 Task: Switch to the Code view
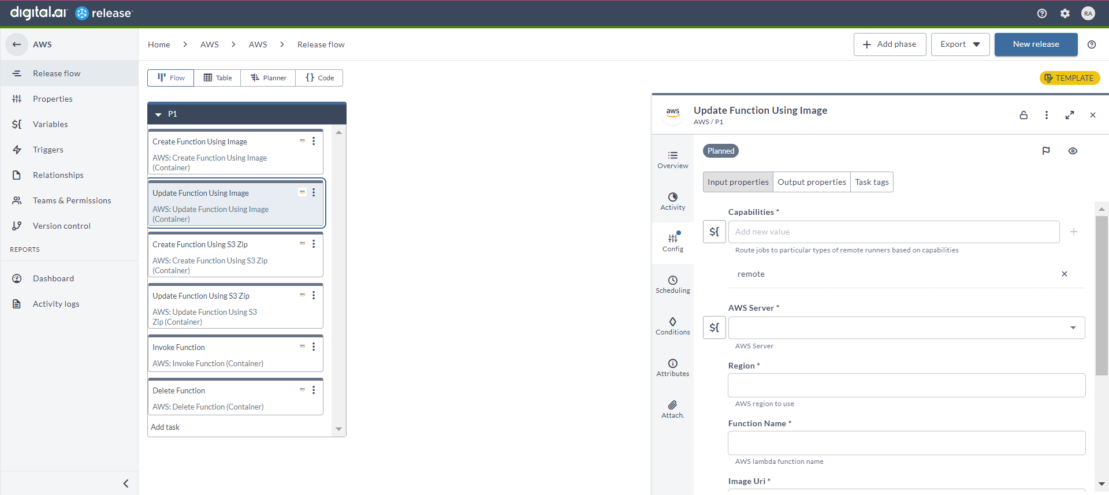point(319,78)
